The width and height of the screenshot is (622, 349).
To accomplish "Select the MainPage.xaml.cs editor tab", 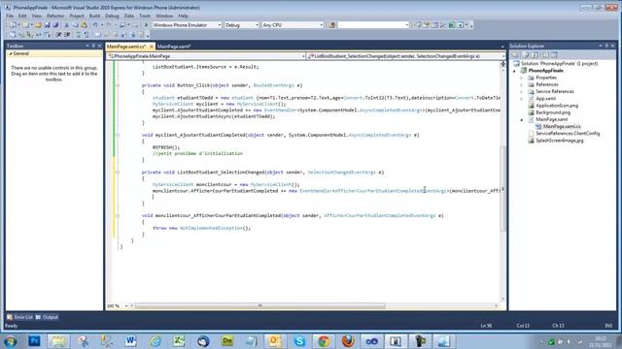I will click(x=126, y=47).
